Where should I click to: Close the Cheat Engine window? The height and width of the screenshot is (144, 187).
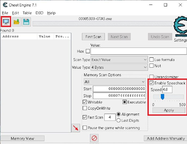point(180,5)
